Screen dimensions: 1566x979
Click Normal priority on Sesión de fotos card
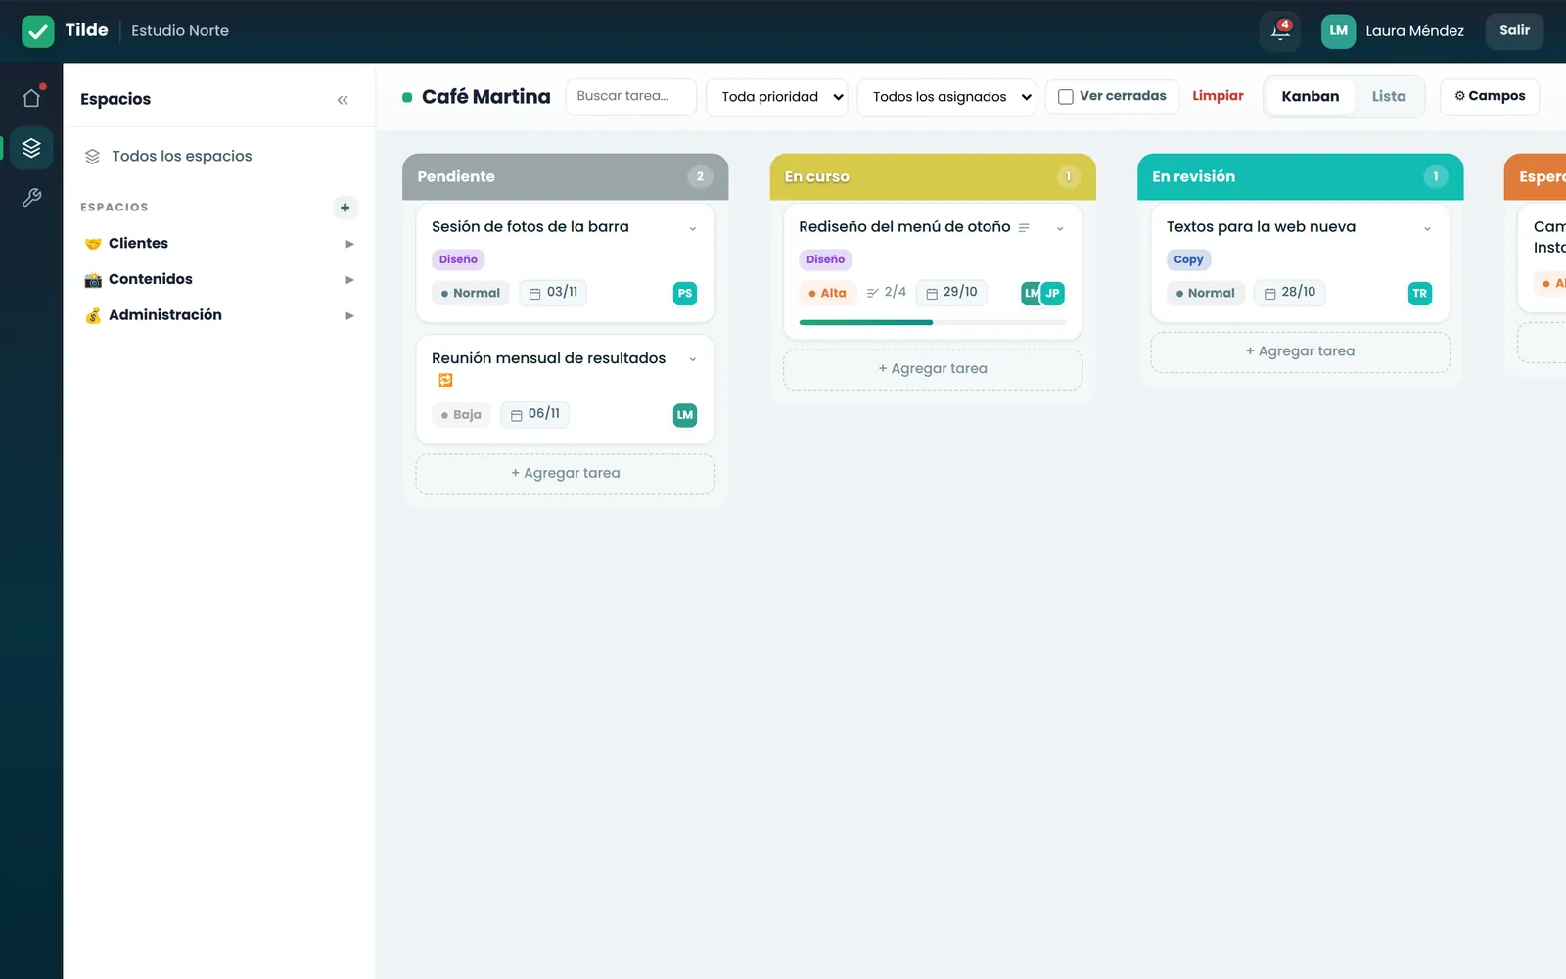click(471, 293)
